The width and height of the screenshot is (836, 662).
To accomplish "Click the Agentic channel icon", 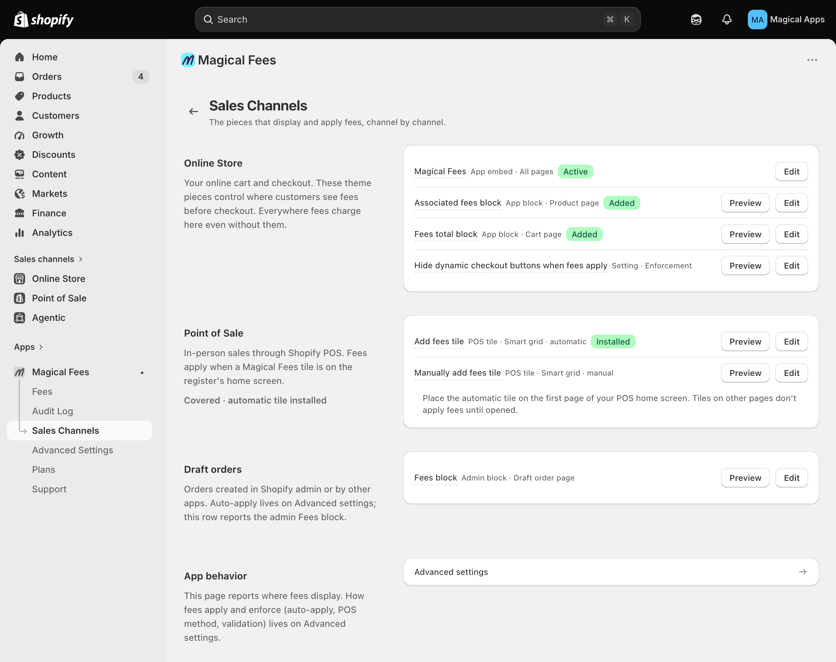I will (x=20, y=318).
